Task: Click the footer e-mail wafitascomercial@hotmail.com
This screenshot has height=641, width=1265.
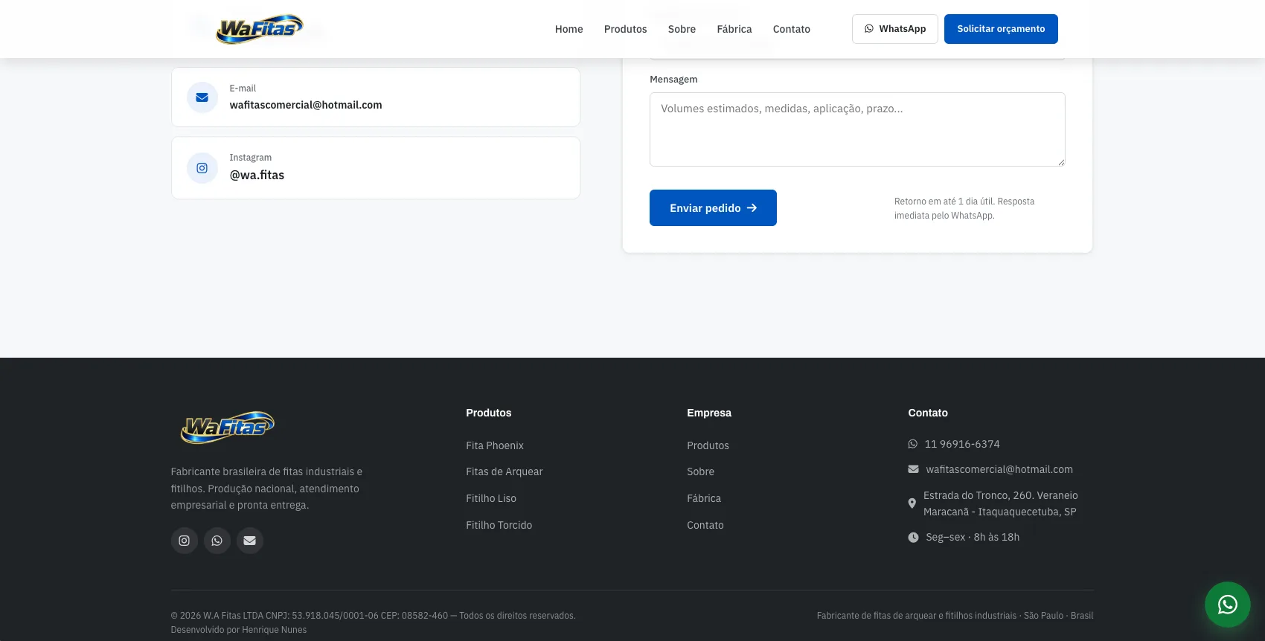Action: [999, 469]
